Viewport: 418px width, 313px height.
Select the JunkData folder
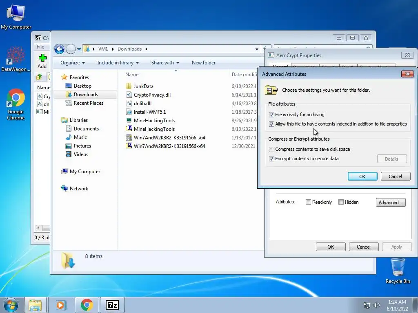tap(143, 86)
